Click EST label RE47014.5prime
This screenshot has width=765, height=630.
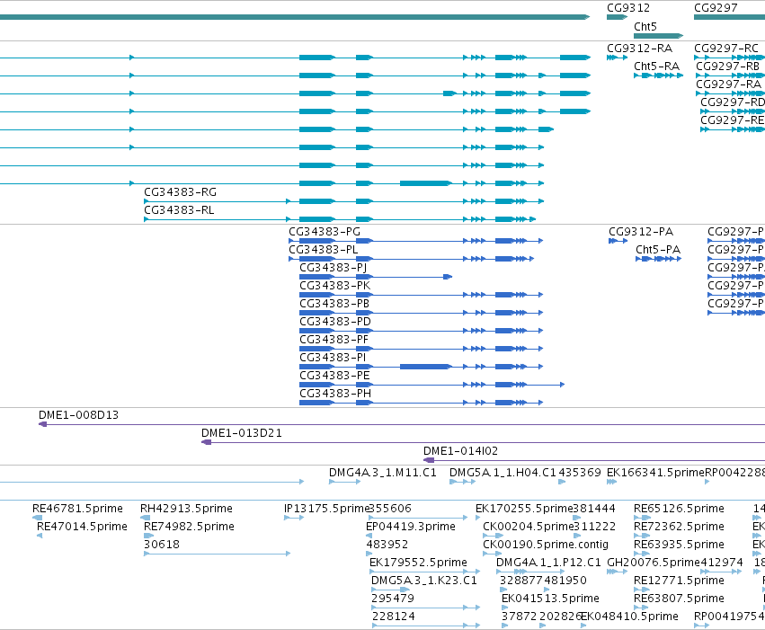click(82, 528)
